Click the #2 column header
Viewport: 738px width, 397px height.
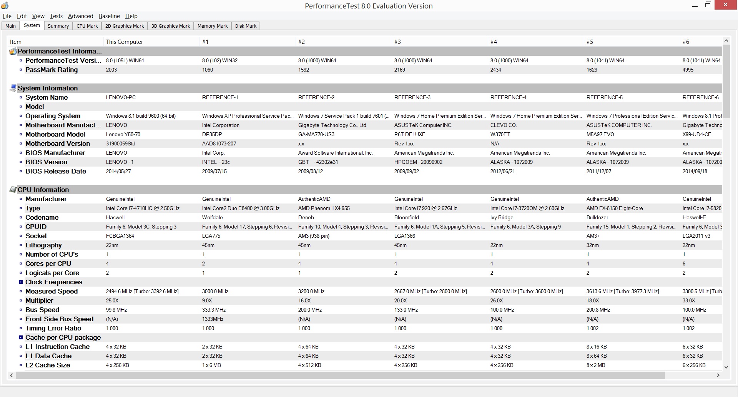point(344,42)
